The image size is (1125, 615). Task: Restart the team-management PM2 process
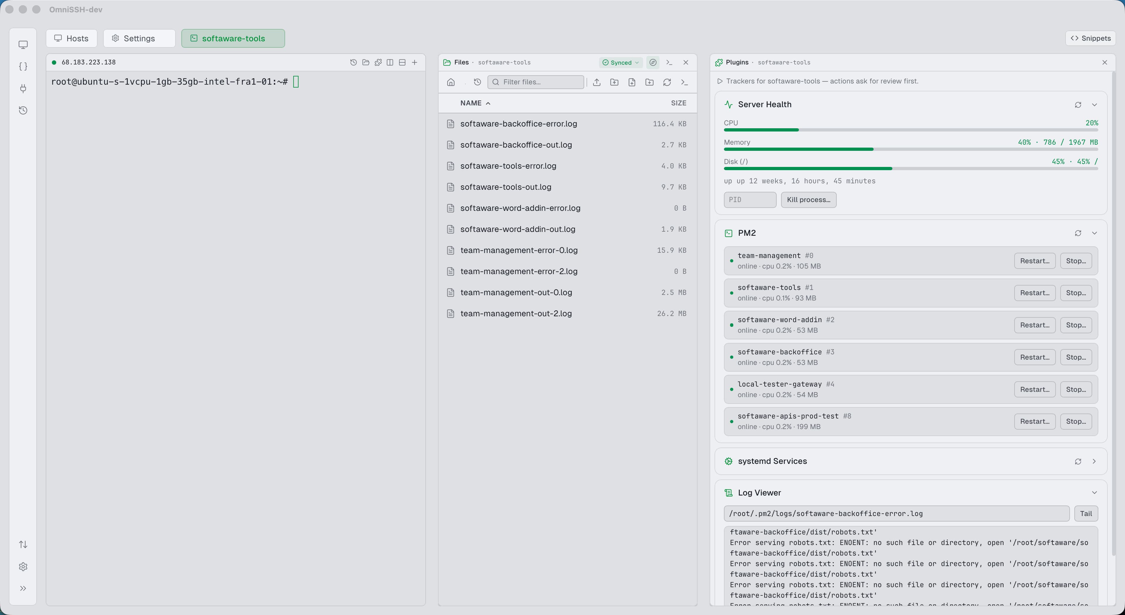point(1034,261)
